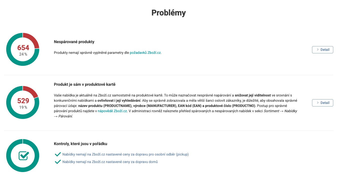Select the 'osobní odběr (pickup)' check item text
This screenshot has height=178, width=337.
tap(125, 154)
